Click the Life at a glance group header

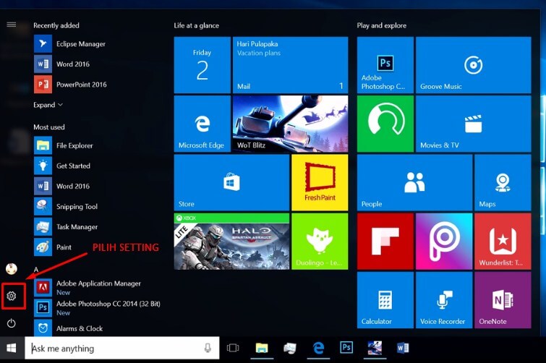pos(197,25)
